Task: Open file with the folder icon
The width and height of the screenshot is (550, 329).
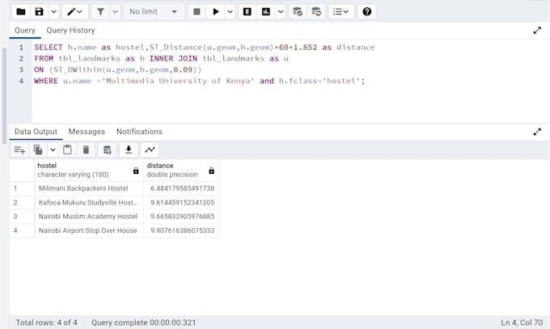Action: [21, 11]
